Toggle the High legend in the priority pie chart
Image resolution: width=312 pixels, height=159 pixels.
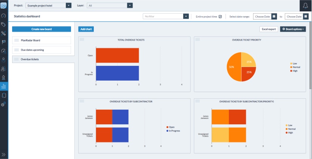(x=293, y=71)
